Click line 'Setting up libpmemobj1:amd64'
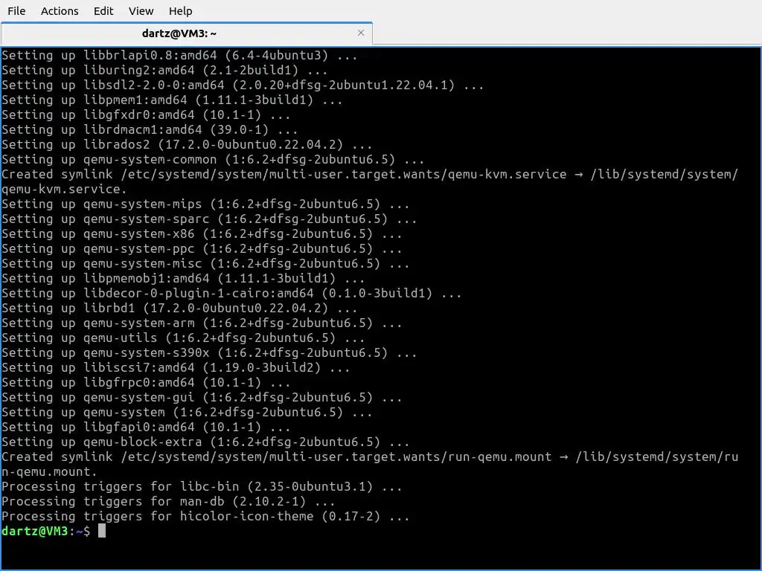762x571 pixels. click(183, 278)
